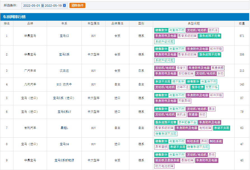Click 与宣传不符 tag in EX3 功夫牛 row

point(209,82)
